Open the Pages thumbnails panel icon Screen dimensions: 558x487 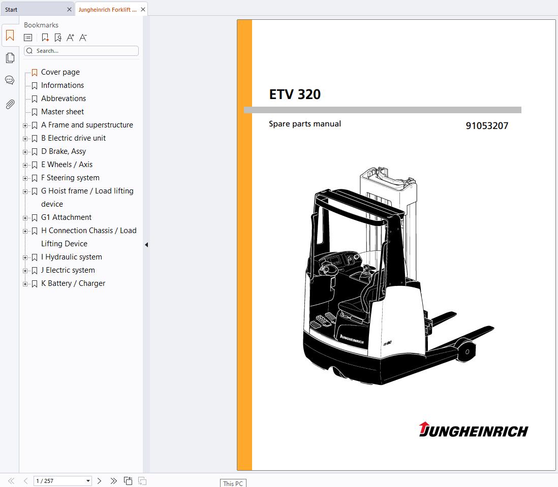point(10,58)
